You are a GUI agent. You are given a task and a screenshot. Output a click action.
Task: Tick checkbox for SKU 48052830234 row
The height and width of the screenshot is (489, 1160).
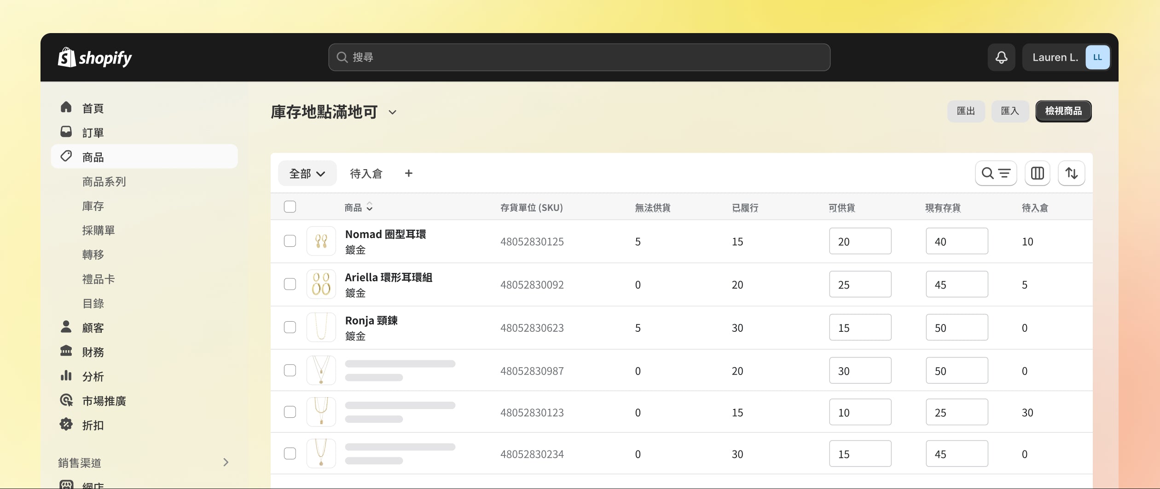[290, 454]
